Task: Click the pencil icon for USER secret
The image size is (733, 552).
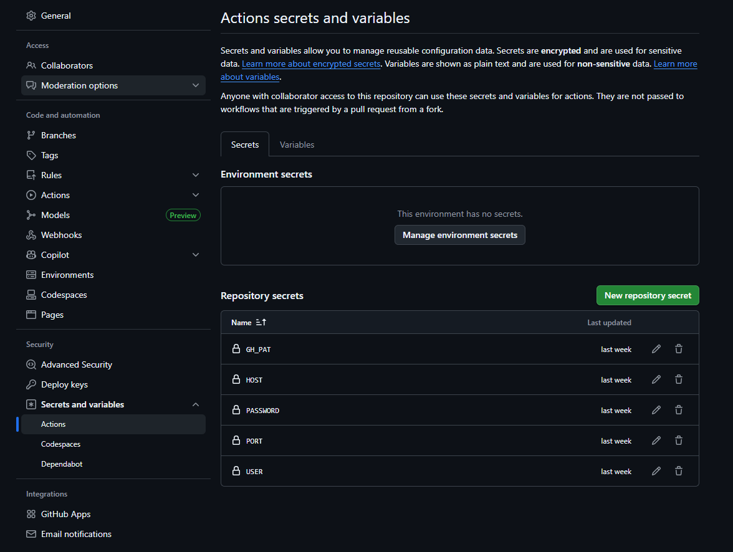Action: pyautogui.click(x=656, y=471)
